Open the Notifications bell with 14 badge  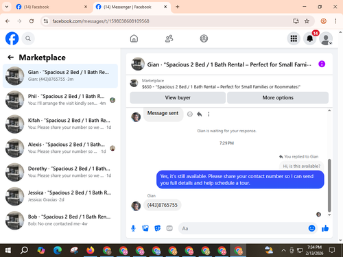point(310,38)
